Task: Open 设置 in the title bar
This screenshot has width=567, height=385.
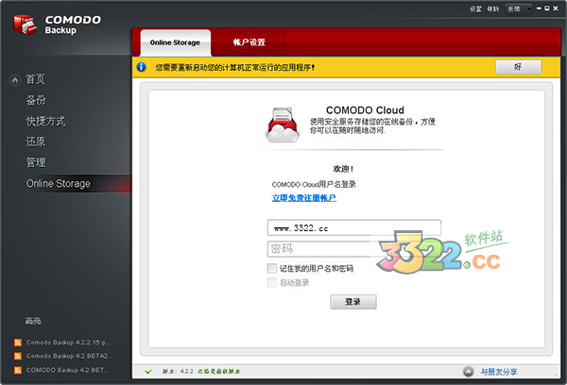Action: (x=475, y=8)
